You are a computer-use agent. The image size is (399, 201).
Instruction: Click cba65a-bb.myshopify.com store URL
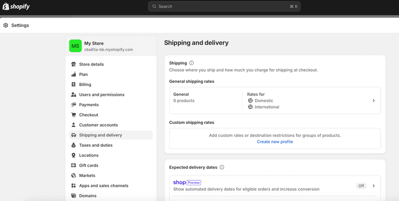tap(109, 50)
